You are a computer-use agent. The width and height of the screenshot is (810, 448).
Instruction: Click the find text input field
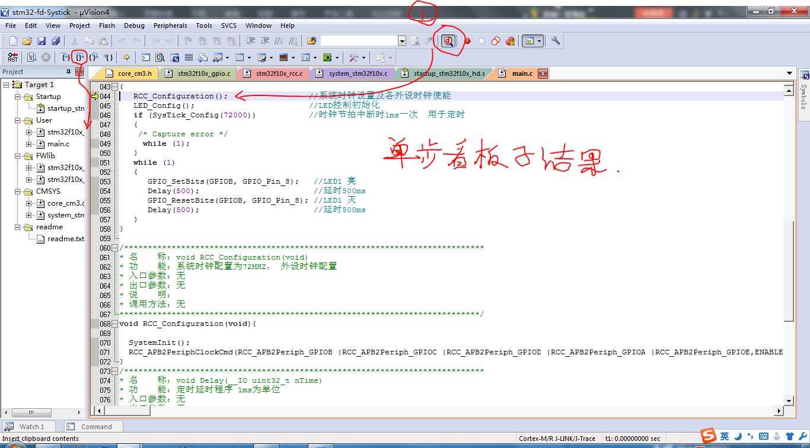click(x=359, y=41)
